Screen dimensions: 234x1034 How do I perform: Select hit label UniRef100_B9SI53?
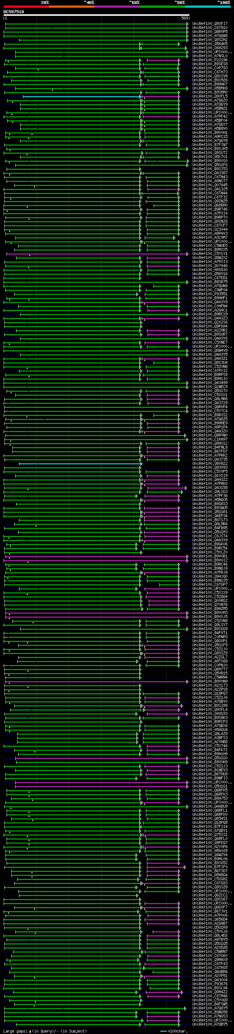[210, 169]
